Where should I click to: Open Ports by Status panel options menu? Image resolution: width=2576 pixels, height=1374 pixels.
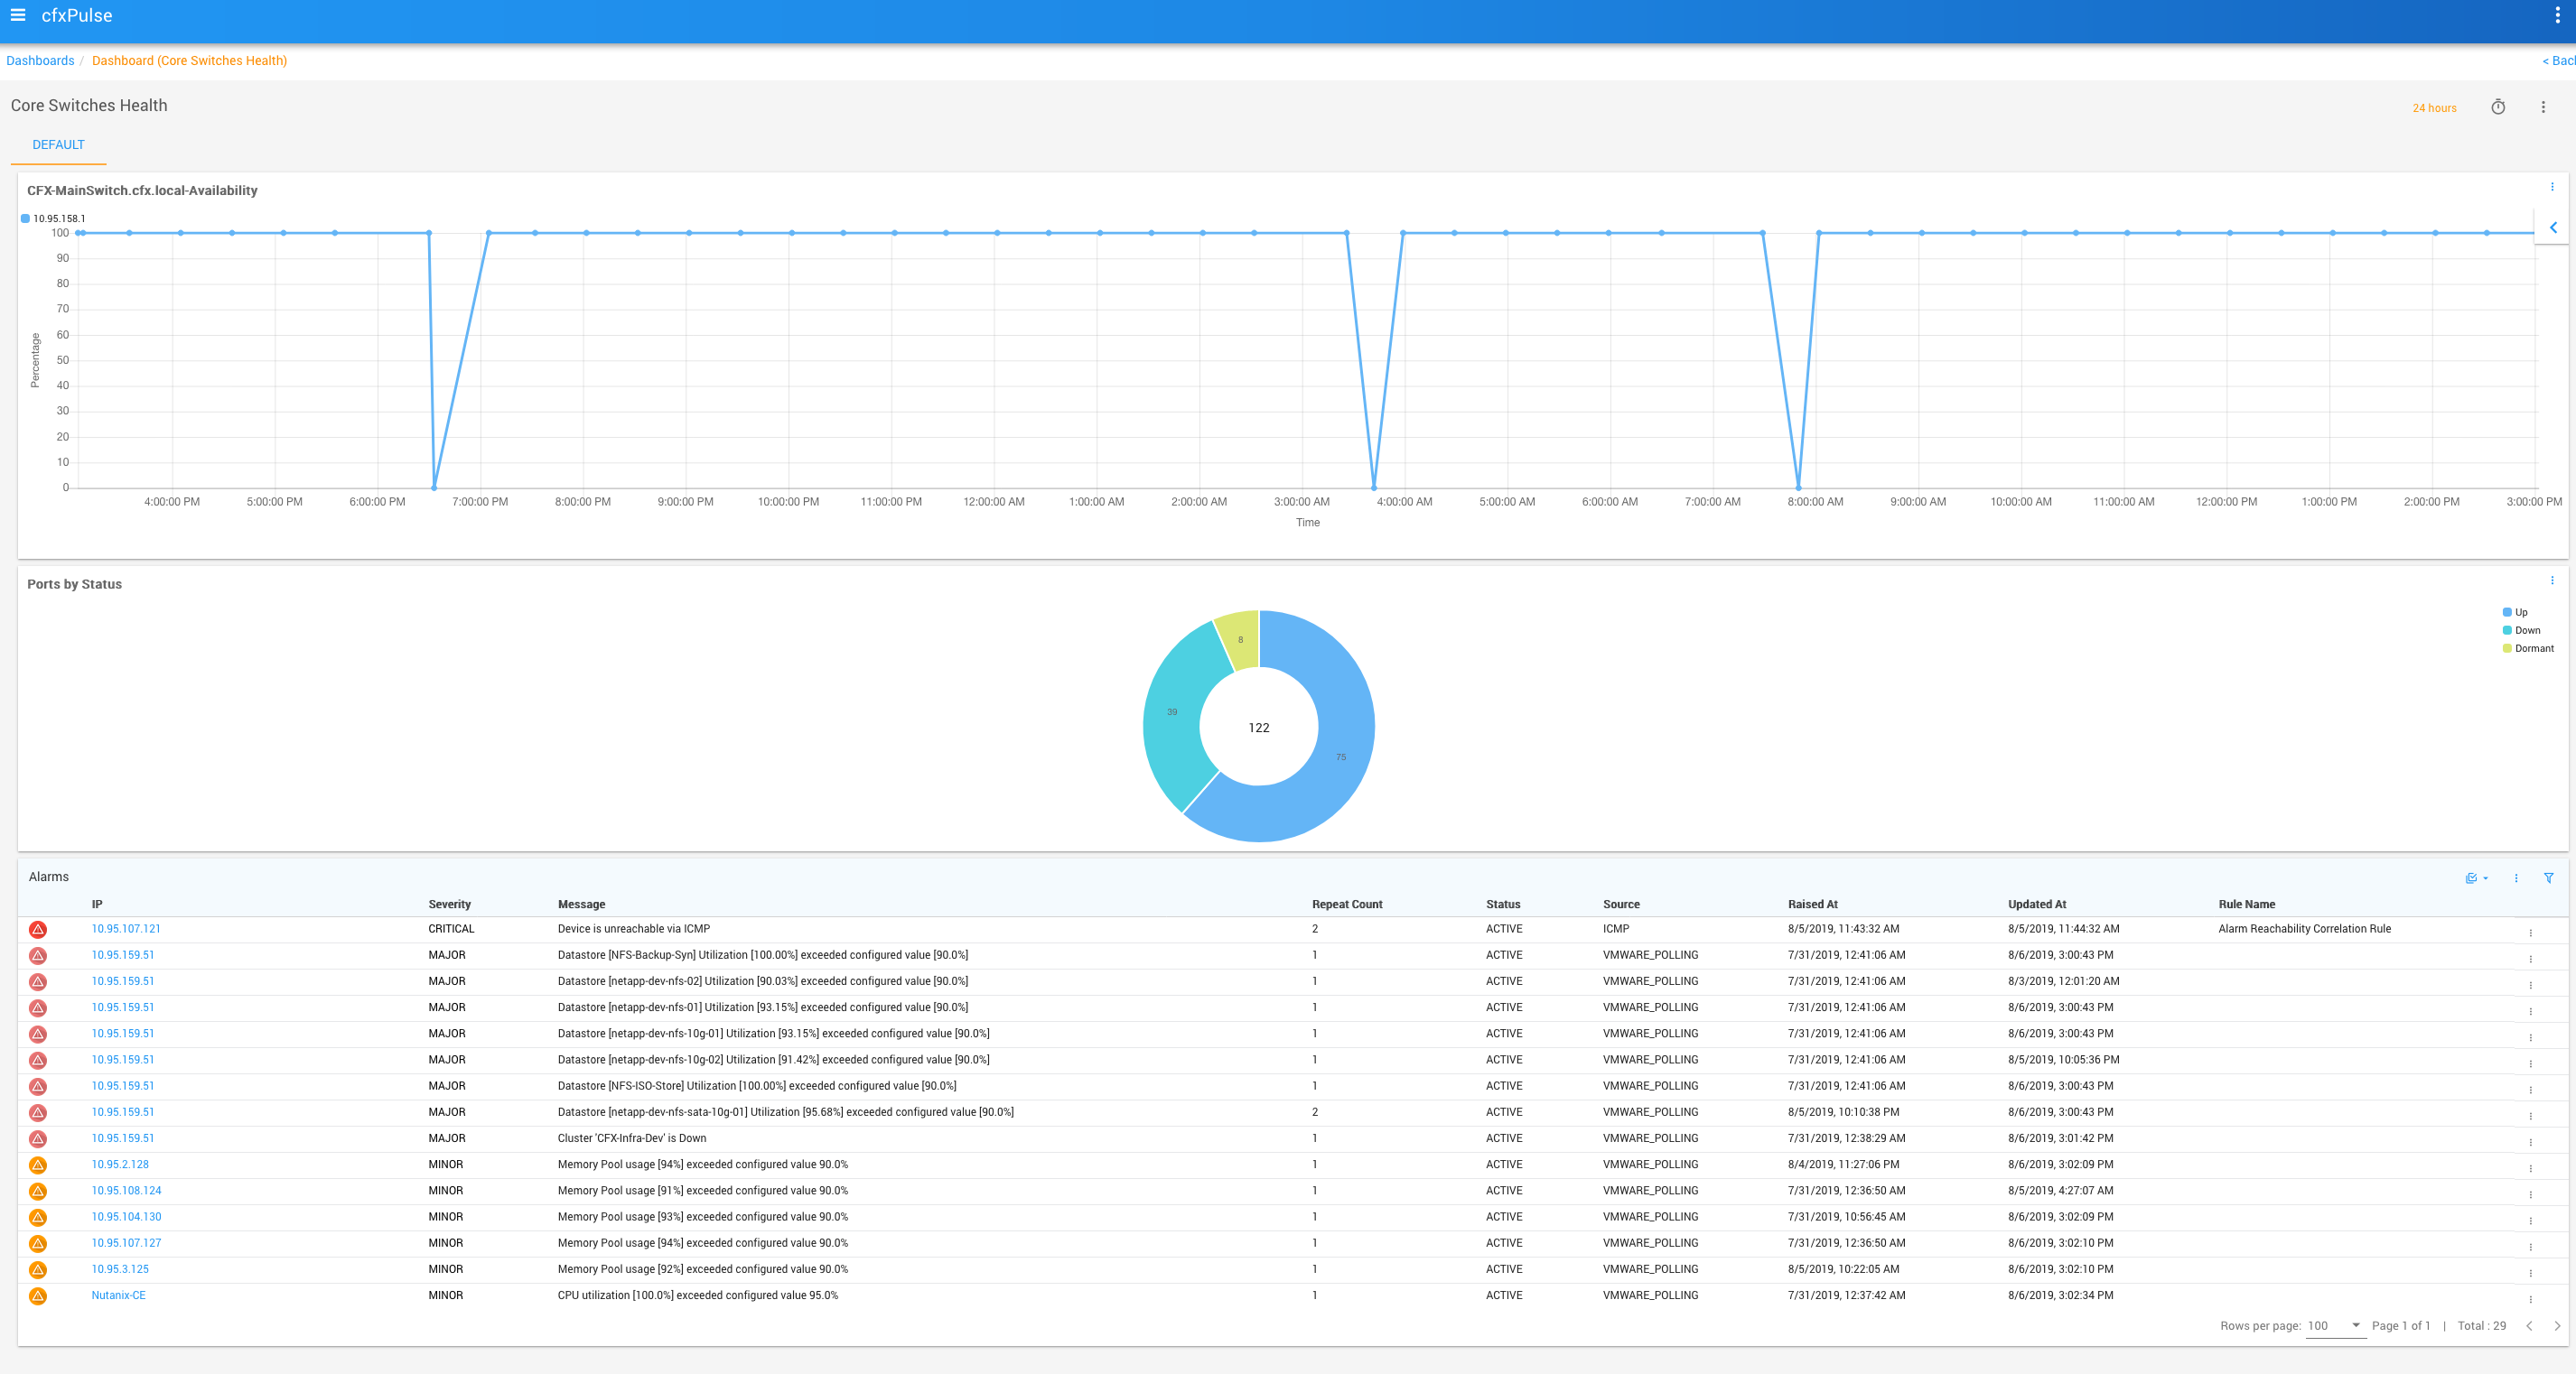click(2551, 580)
